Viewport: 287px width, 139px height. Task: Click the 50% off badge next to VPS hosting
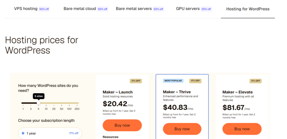[44, 9]
